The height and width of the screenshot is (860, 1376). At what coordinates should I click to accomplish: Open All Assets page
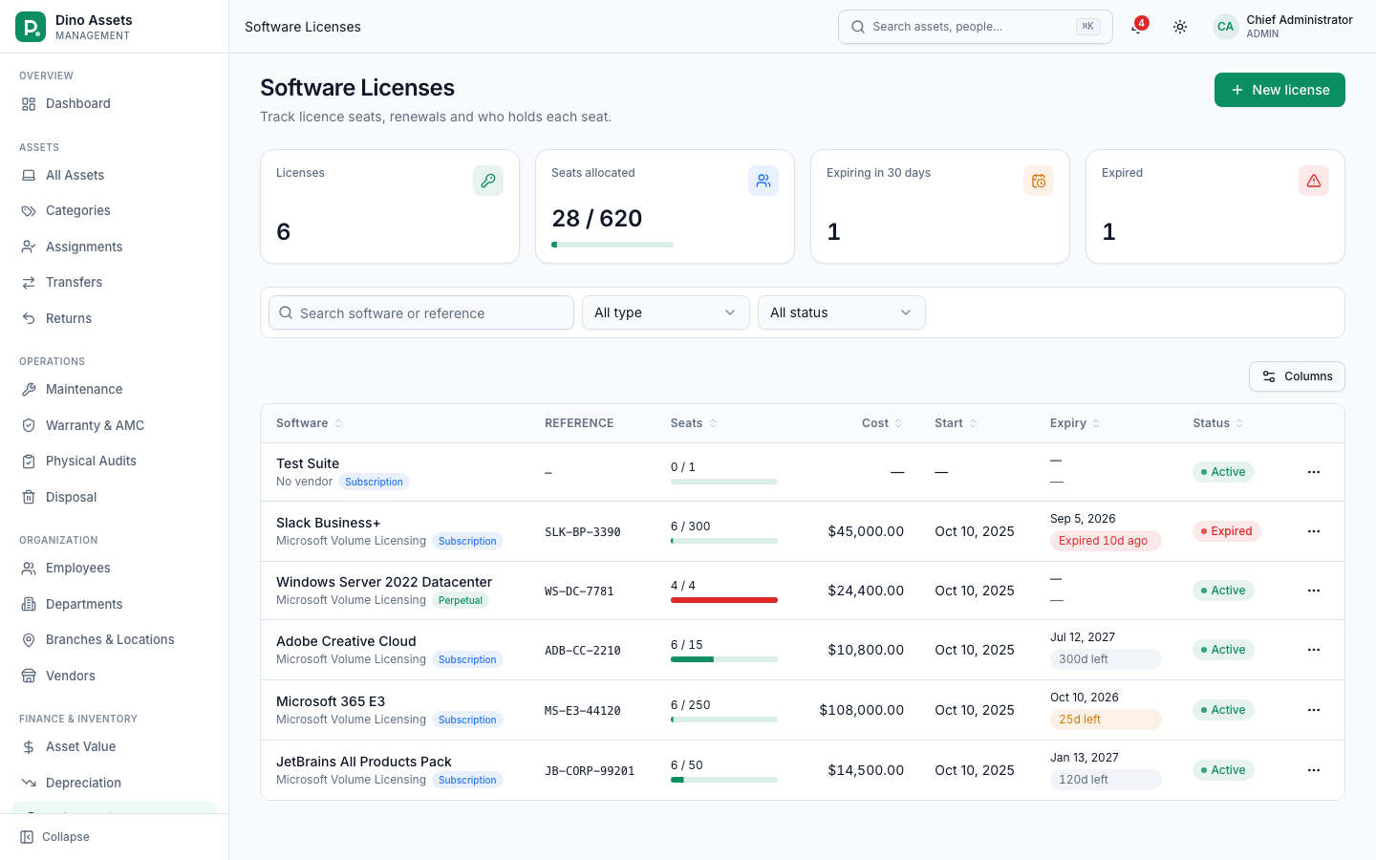point(115,175)
